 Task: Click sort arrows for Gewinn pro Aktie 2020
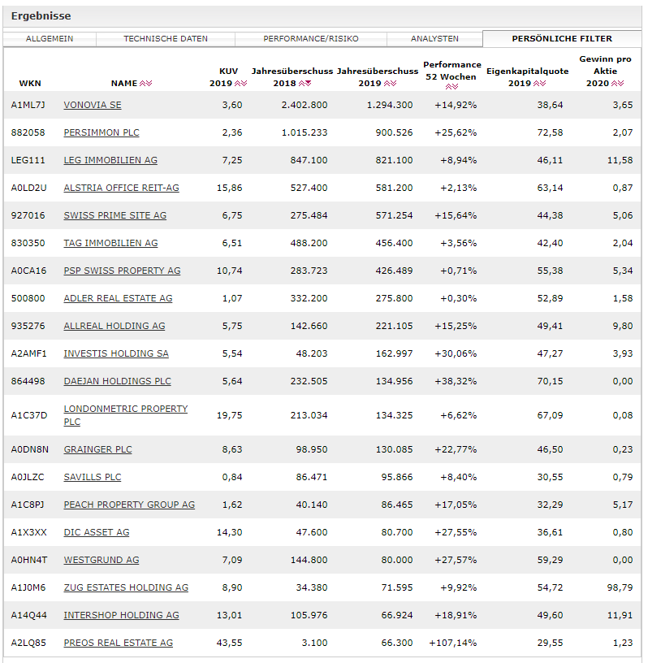[x=618, y=84]
